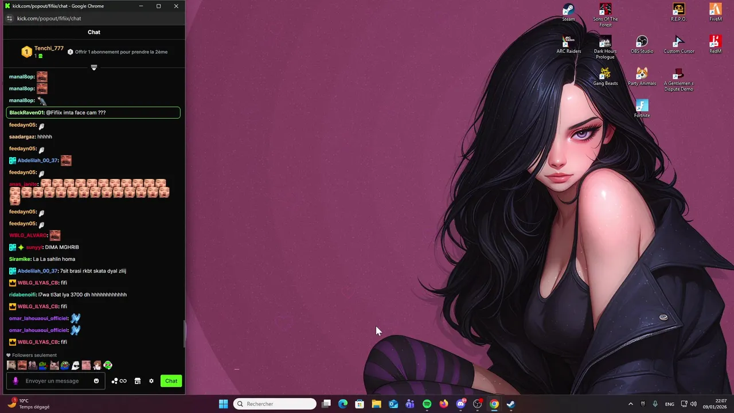Select A Gentlemen's Dispute Demo icon
This screenshot has width=734, height=413.
click(678, 79)
